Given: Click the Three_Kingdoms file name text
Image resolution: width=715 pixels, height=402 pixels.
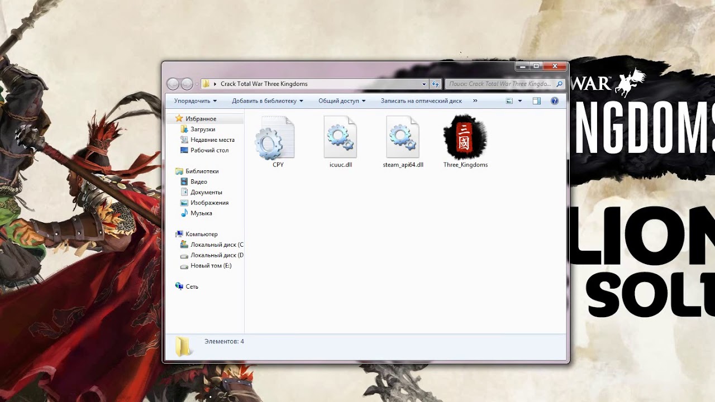Looking at the screenshot, I should point(465,165).
